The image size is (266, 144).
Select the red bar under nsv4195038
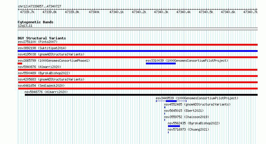[137, 57]
